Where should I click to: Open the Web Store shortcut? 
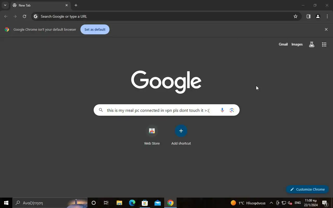pos(152,135)
